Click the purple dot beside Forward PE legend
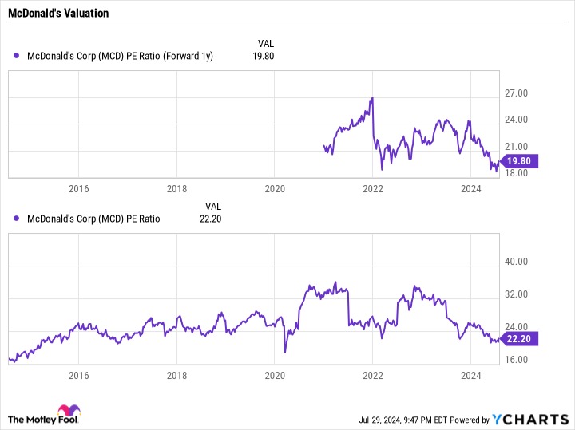Viewport: 575px width, 430px height. coord(16,56)
